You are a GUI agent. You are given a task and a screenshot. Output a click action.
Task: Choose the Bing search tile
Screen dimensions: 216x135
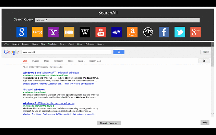tap(37, 32)
